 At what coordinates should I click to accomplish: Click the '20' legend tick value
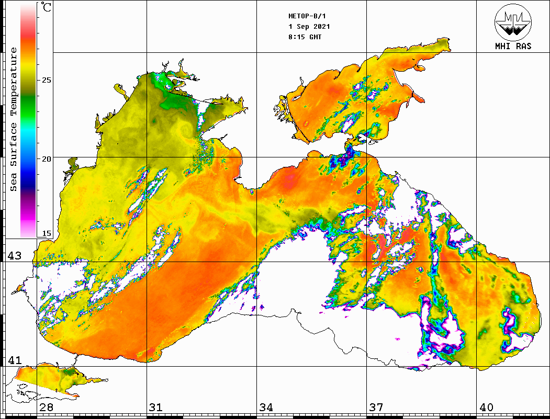46,159
